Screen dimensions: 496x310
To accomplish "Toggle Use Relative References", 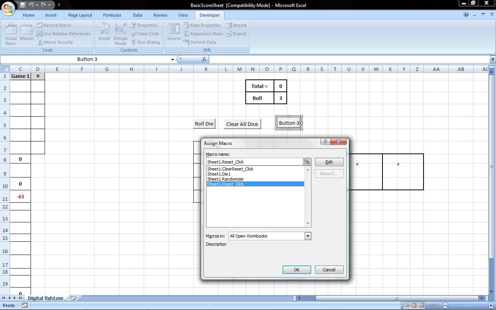I will (64, 34).
